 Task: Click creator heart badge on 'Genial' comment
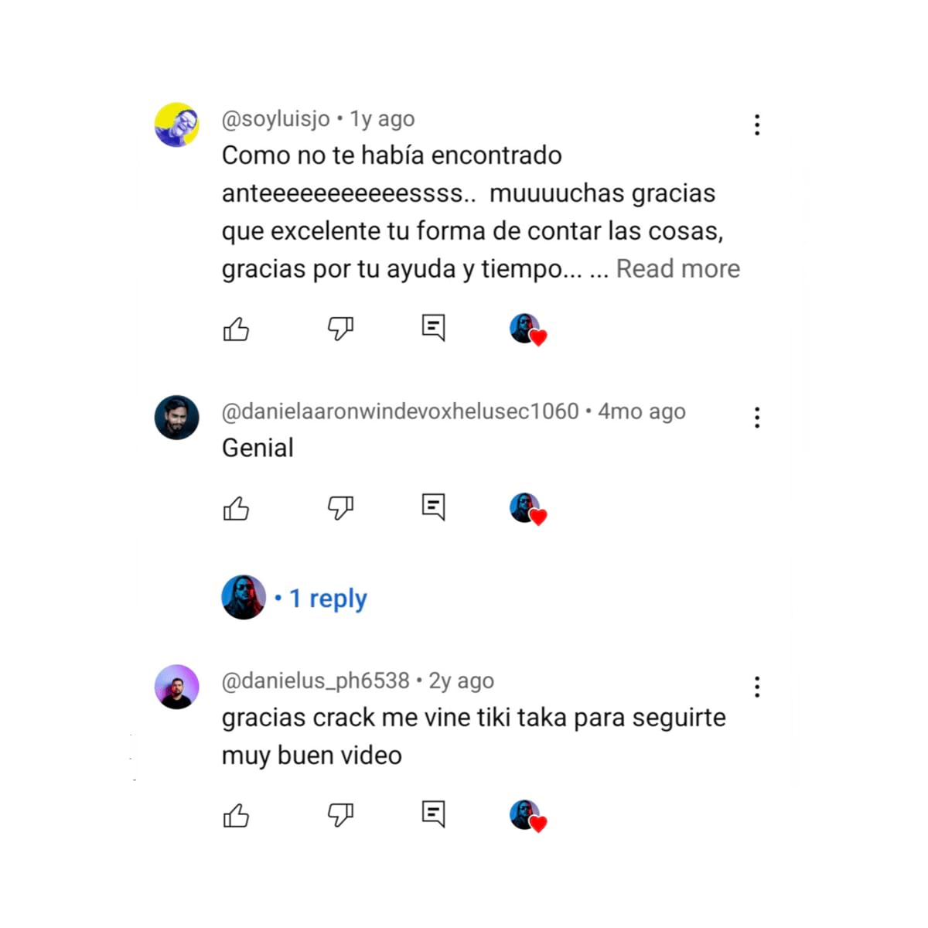coord(529,509)
